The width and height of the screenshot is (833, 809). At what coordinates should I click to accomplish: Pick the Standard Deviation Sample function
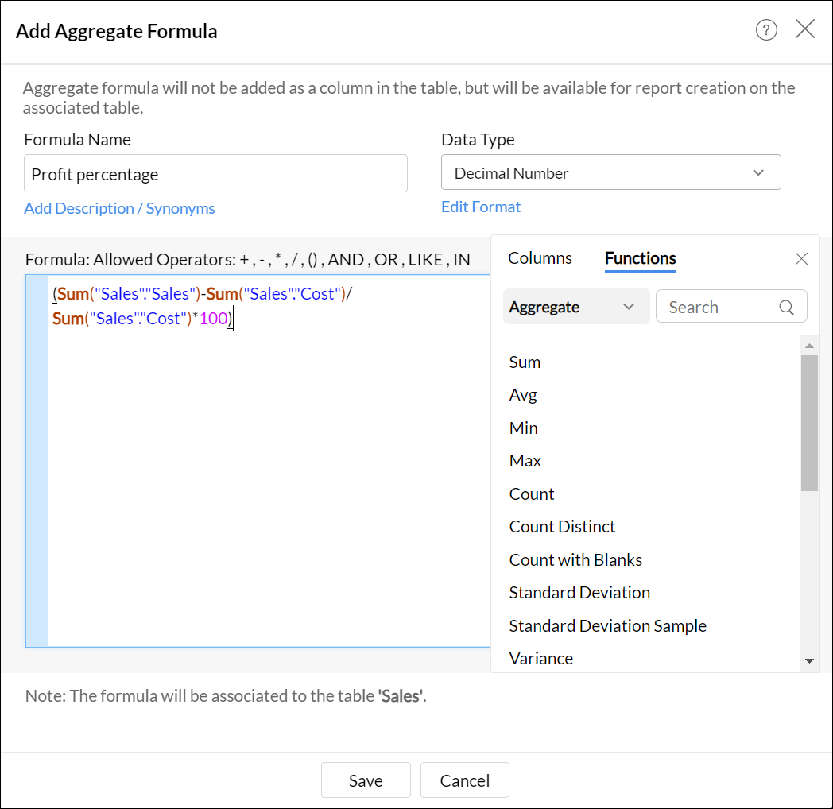[x=607, y=626]
